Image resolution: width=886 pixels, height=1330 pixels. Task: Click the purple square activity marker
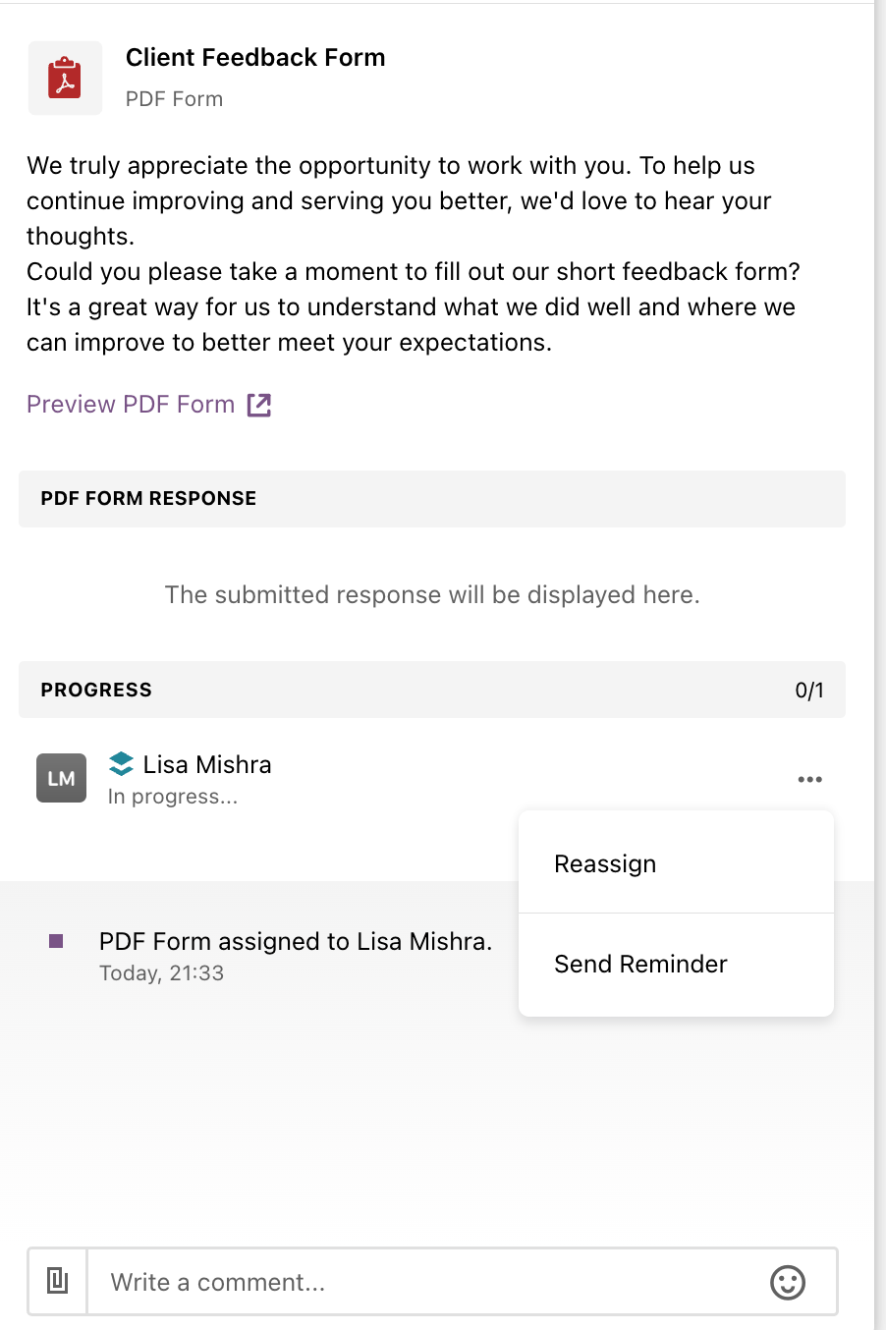pos(56,941)
